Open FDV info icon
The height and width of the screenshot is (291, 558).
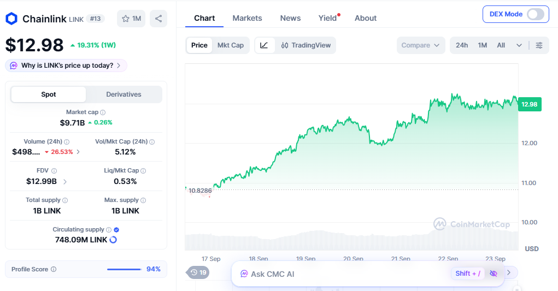click(x=54, y=171)
